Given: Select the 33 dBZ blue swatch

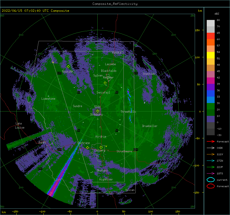Looking at the screenshot, I should 211,94.
